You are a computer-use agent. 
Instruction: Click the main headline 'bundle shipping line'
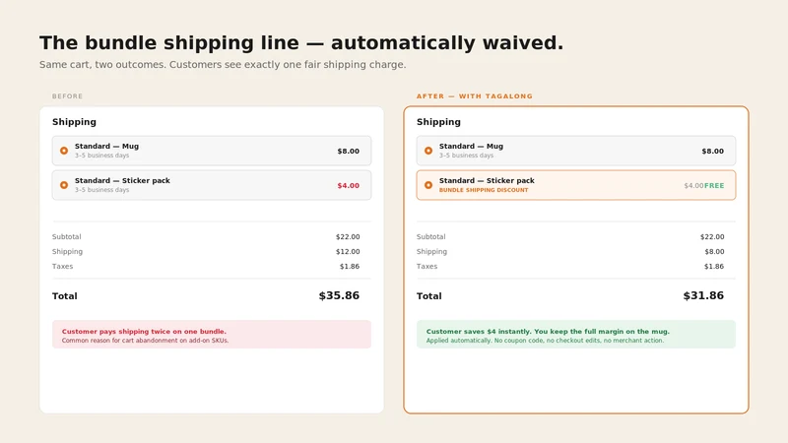[192, 43]
